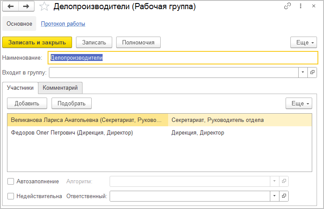324x209 pixels.
Task: Copy link to this object icon
Action: (x=287, y=7)
